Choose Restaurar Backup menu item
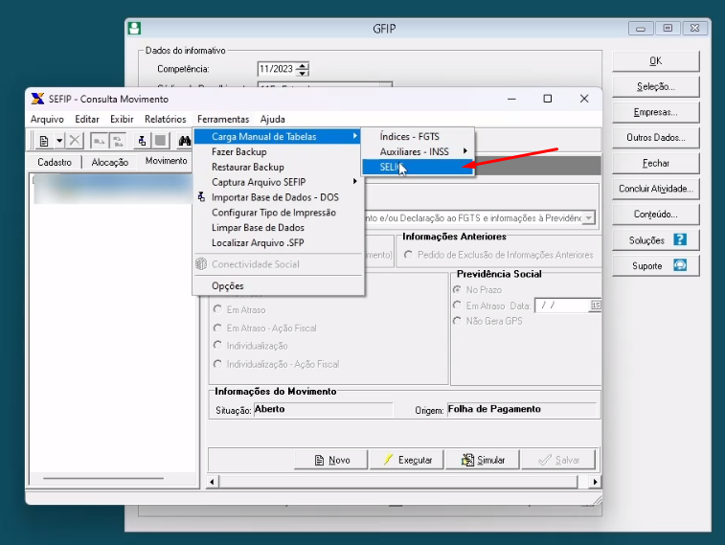Screen dimensions: 725x545 tap(278, 167)
